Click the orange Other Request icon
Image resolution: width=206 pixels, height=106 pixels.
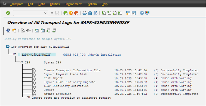click(x=14, y=31)
